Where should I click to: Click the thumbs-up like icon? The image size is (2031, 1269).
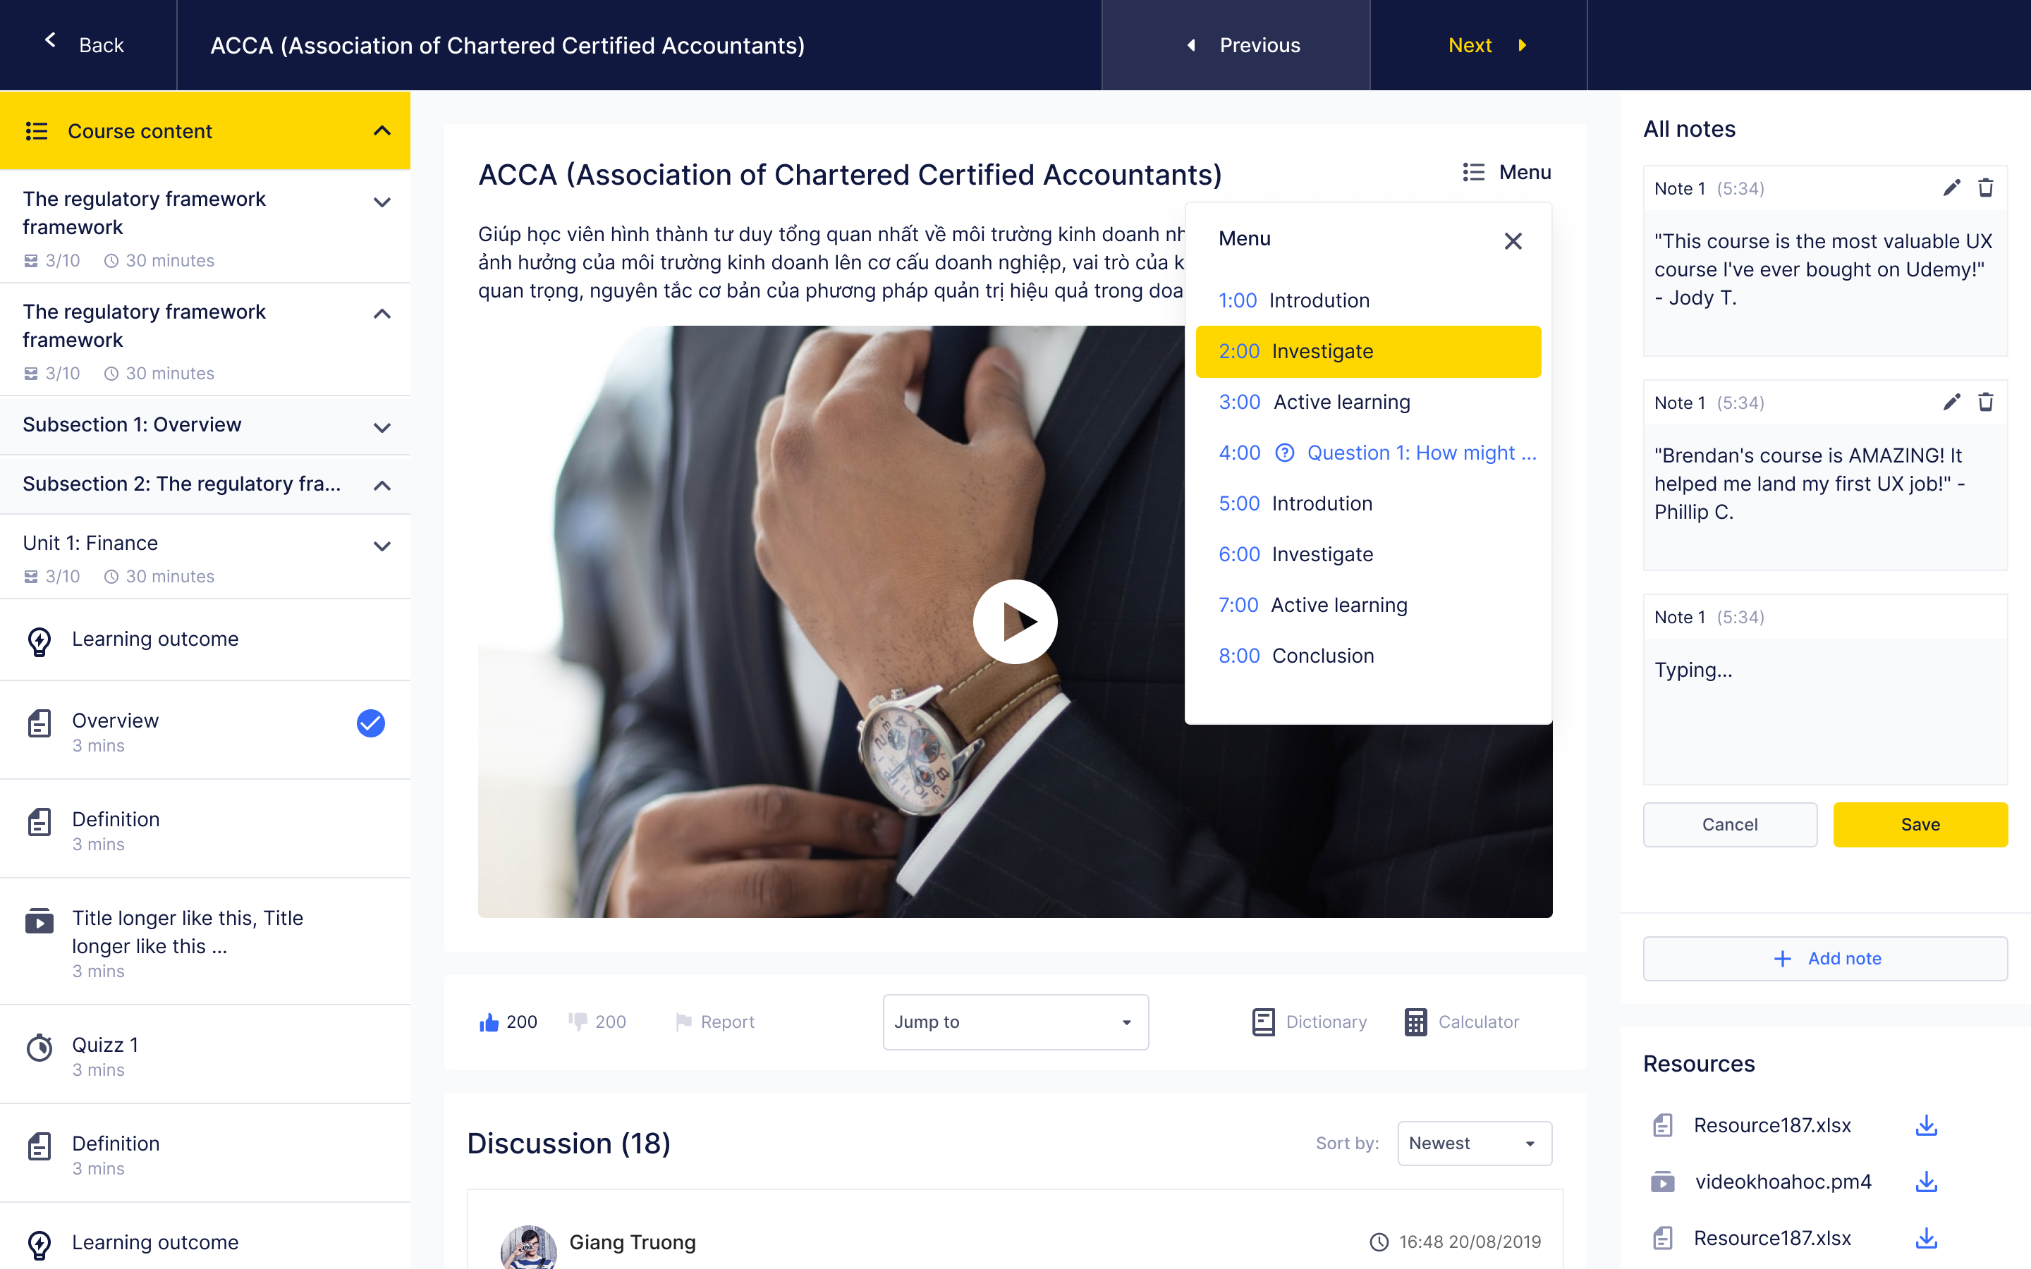489,1022
